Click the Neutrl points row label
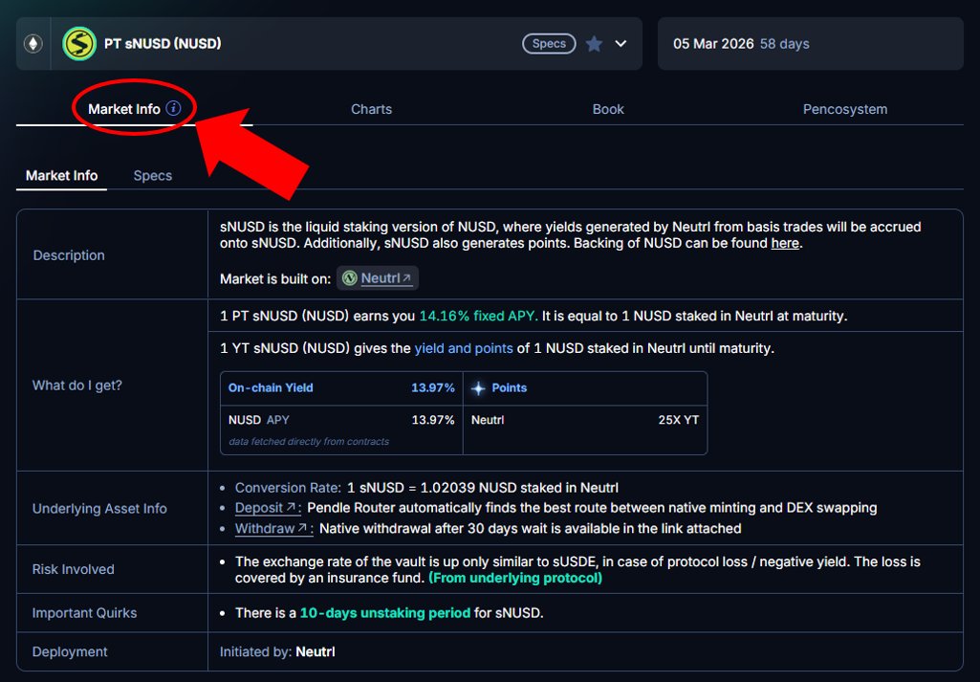The height and width of the screenshot is (682, 980). click(x=488, y=420)
